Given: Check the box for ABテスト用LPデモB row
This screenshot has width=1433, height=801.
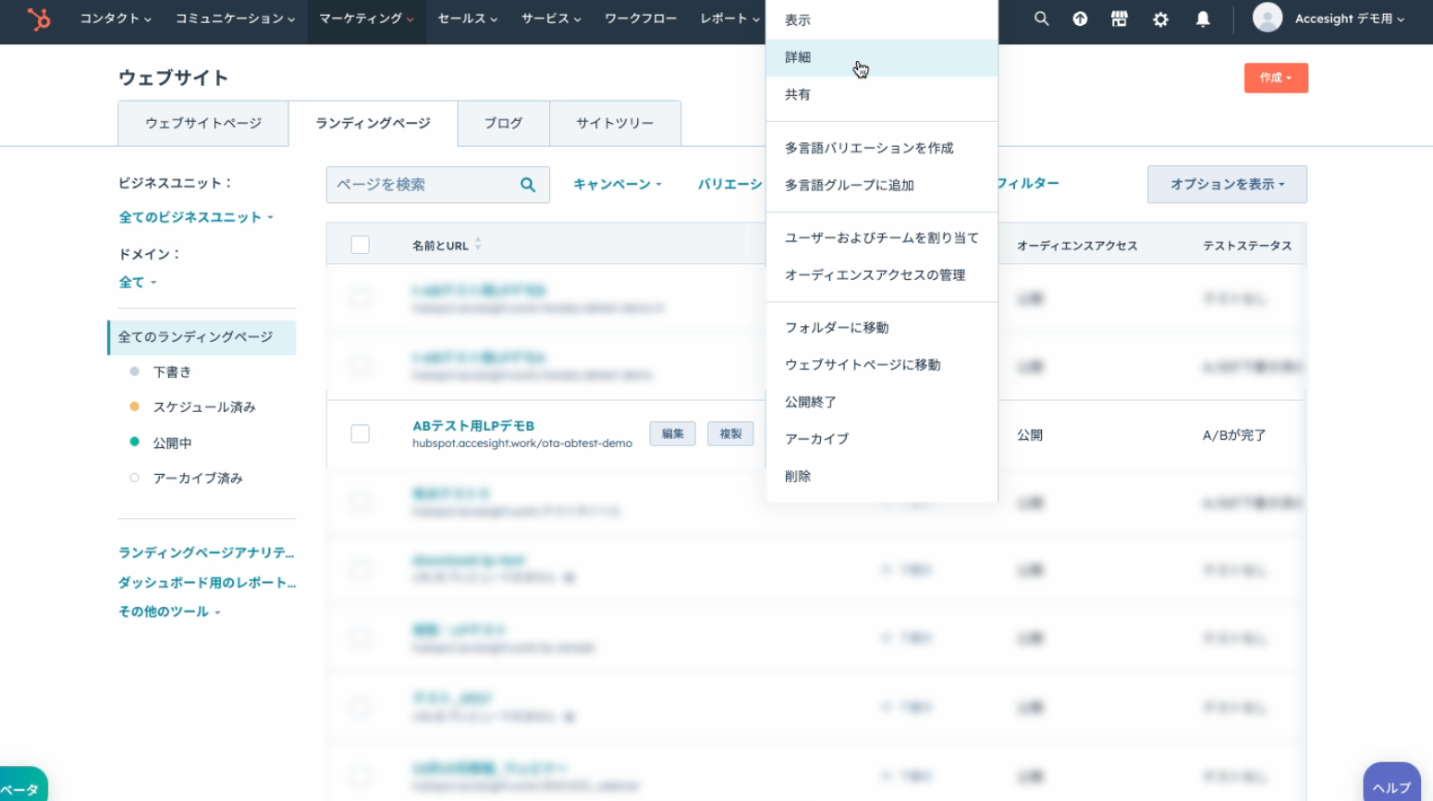Looking at the screenshot, I should click(361, 434).
